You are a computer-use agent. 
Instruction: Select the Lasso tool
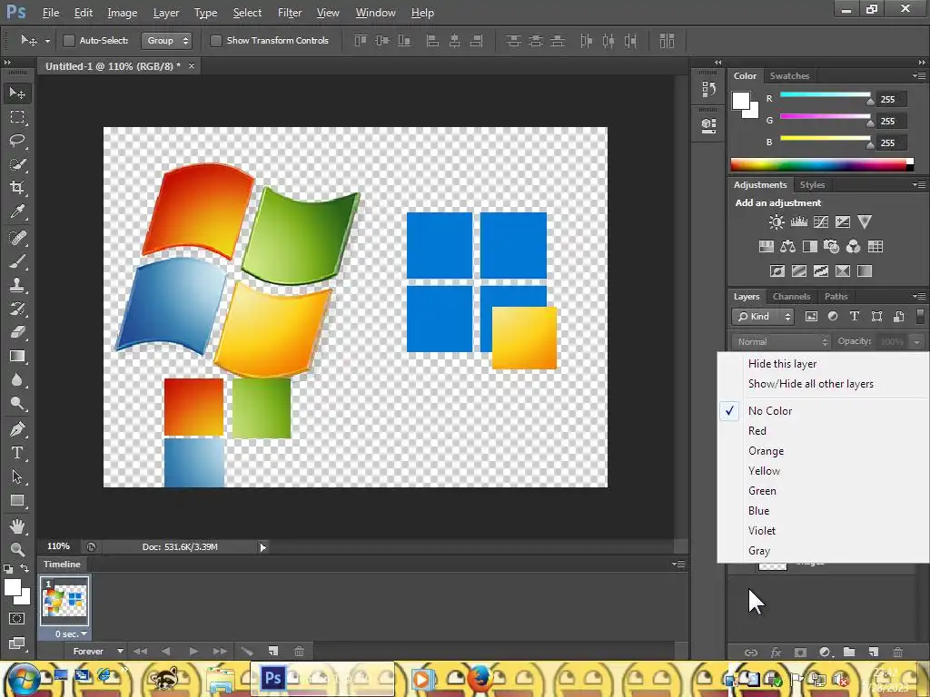click(x=17, y=141)
